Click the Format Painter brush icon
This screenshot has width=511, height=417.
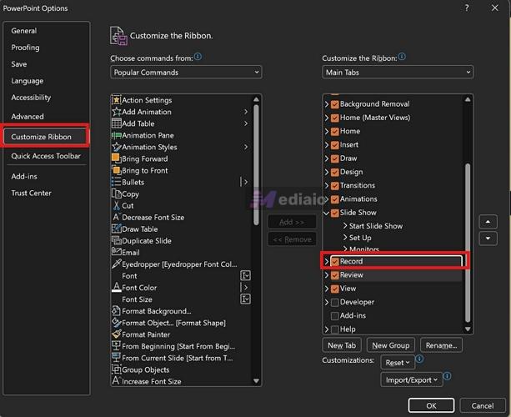point(117,334)
